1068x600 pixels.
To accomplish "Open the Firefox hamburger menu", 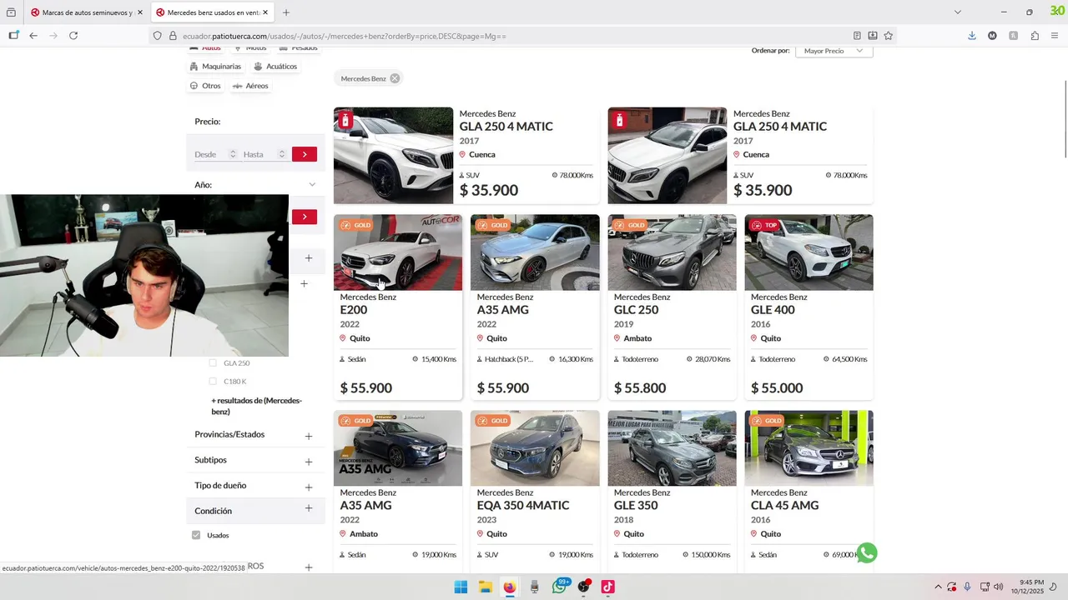I will [x=1055, y=36].
